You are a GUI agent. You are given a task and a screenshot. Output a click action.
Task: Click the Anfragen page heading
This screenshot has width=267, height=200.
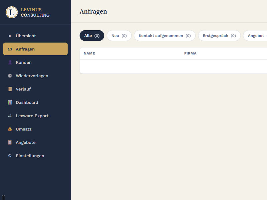point(93,12)
